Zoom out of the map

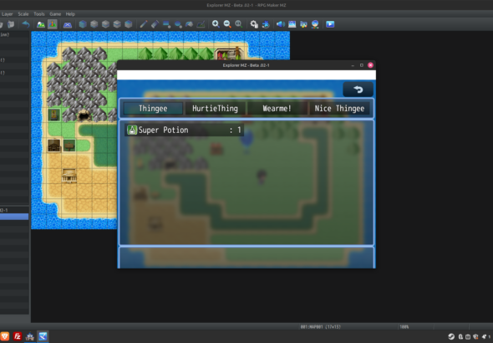227,24
